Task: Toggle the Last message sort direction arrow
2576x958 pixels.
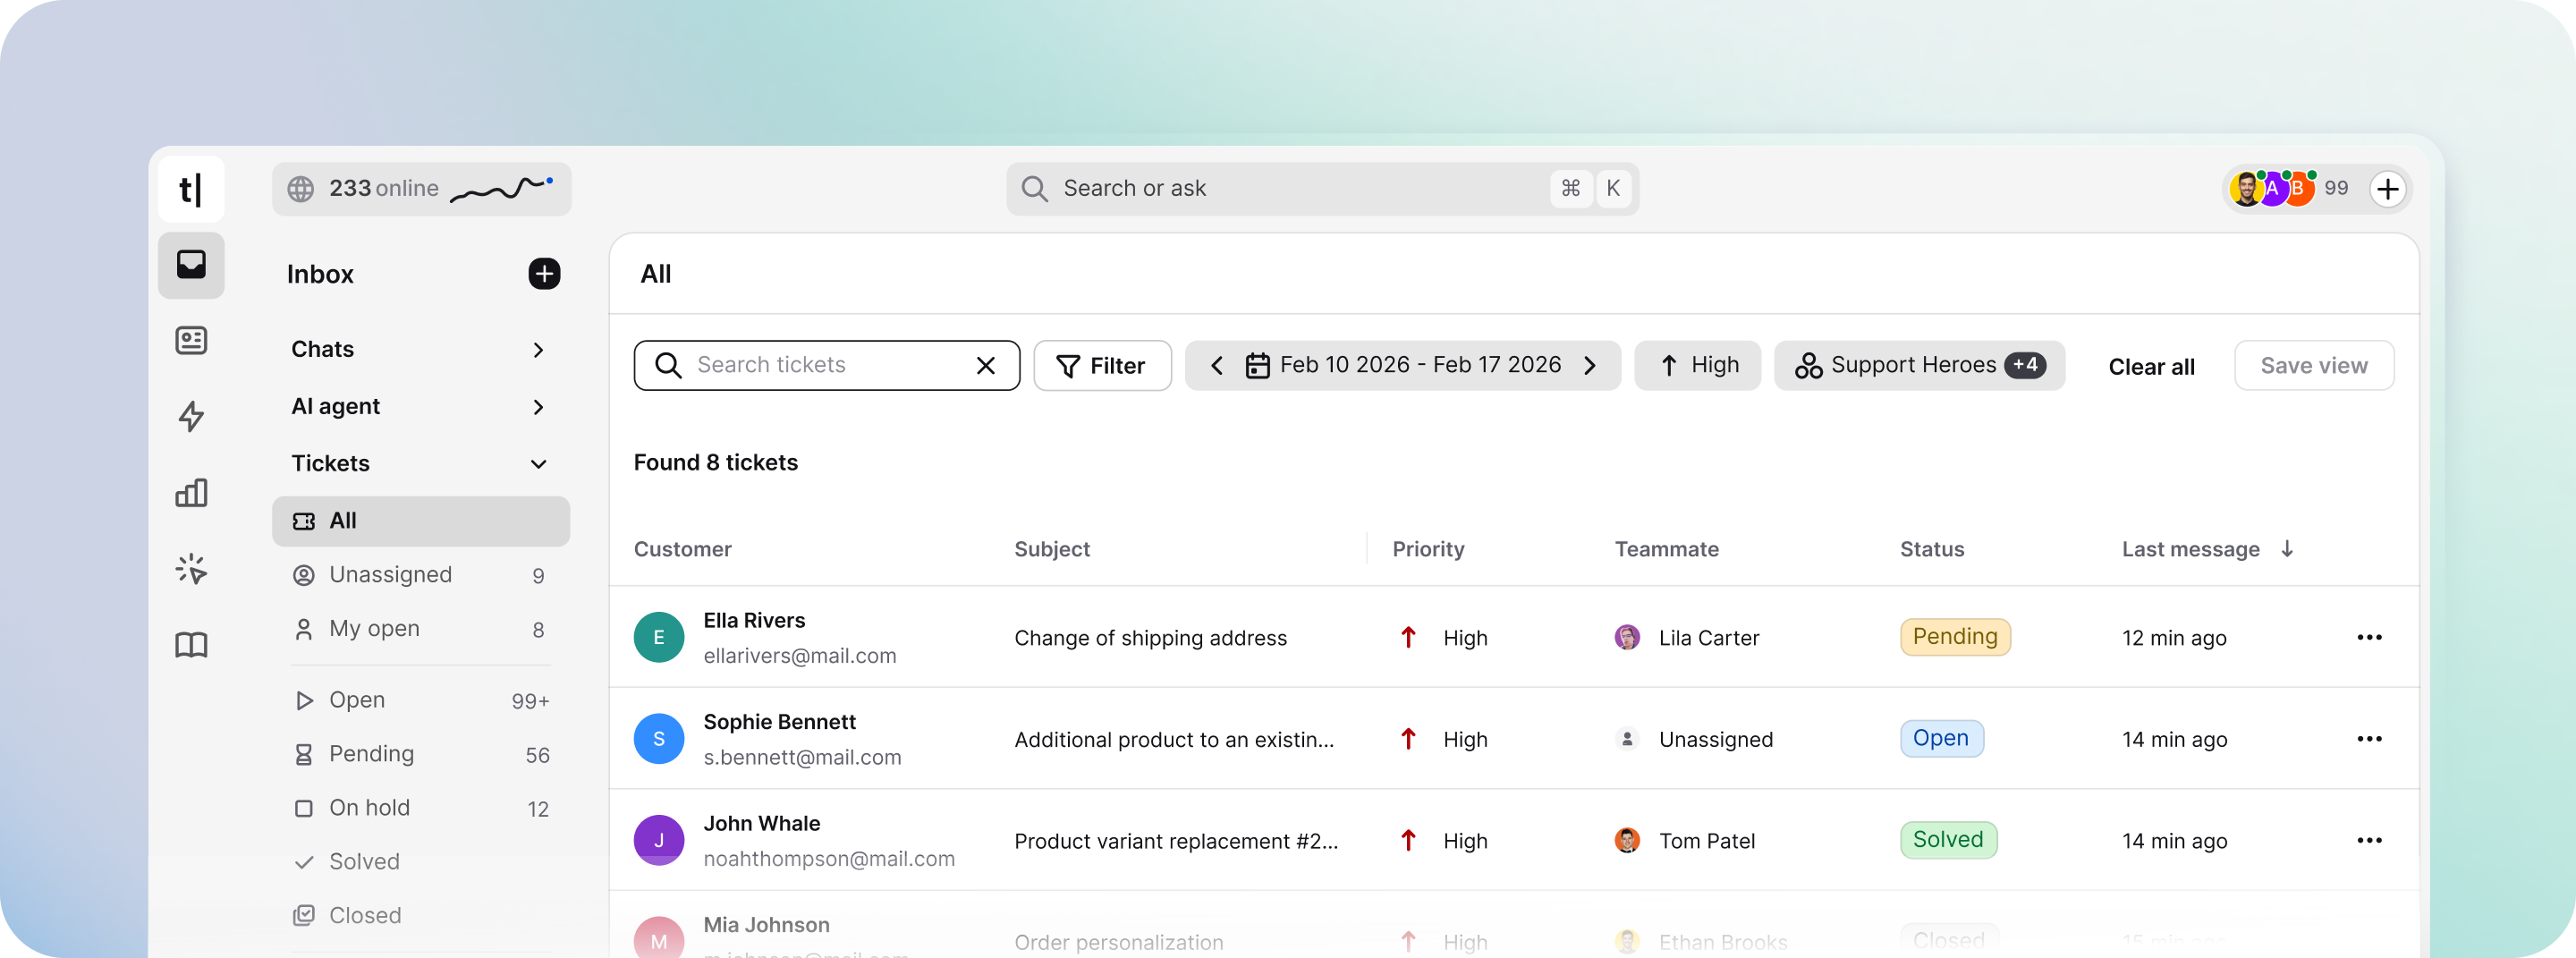Action: coord(2287,548)
